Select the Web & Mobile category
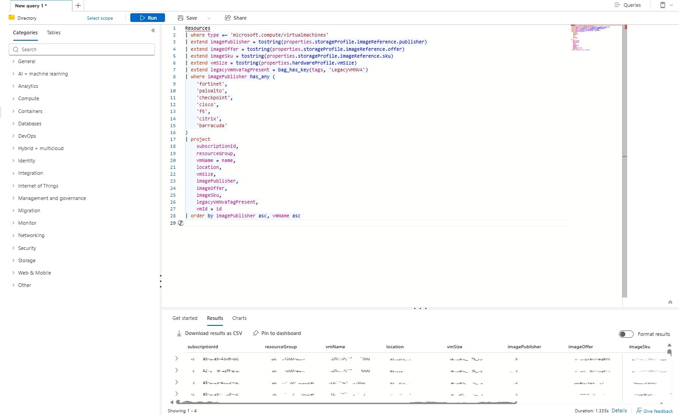The image size is (682, 416). coord(34,273)
